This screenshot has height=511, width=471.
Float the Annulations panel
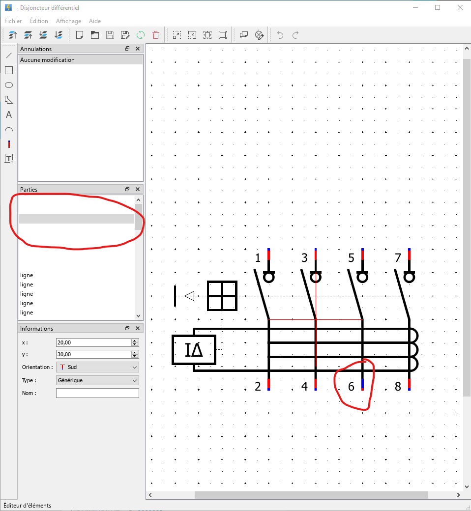click(x=127, y=49)
